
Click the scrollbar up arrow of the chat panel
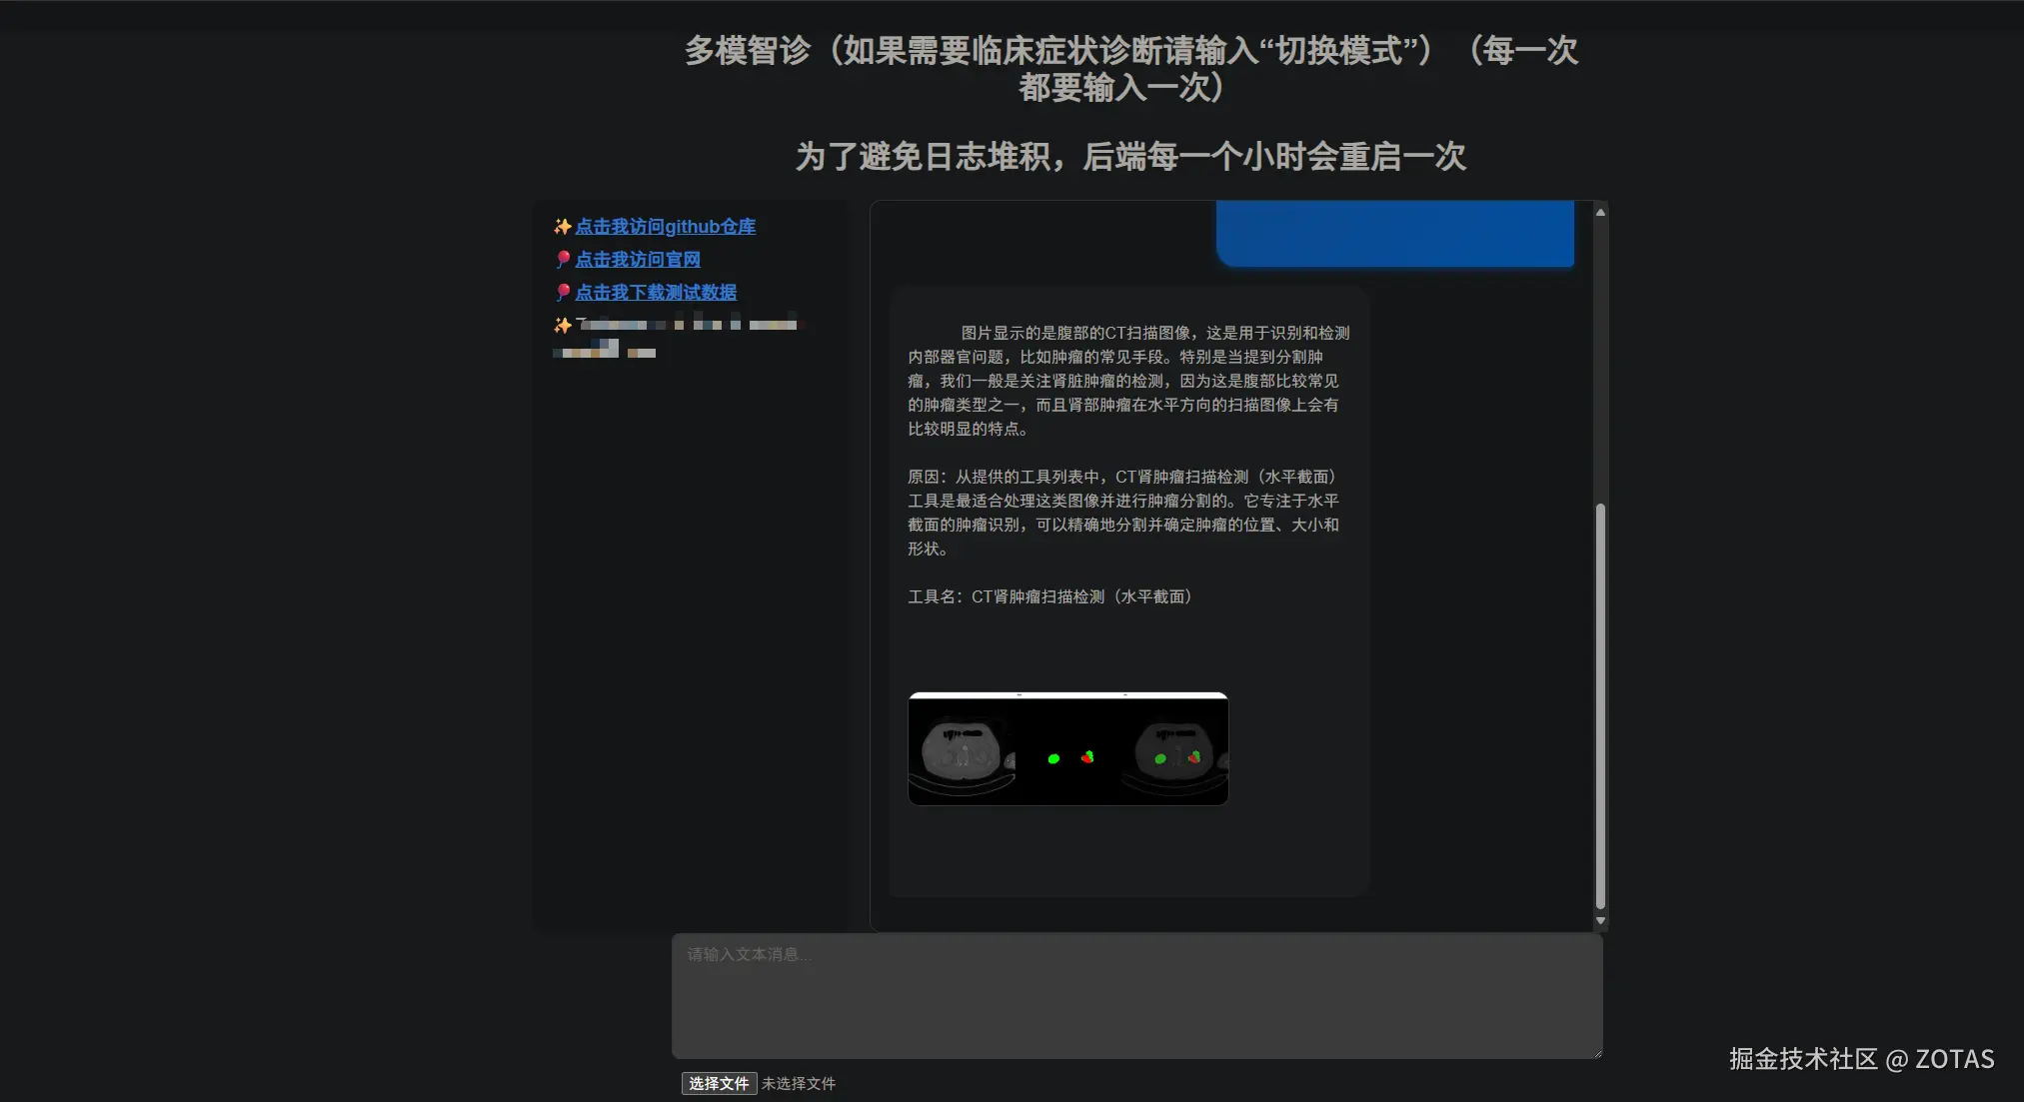coord(1601,211)
